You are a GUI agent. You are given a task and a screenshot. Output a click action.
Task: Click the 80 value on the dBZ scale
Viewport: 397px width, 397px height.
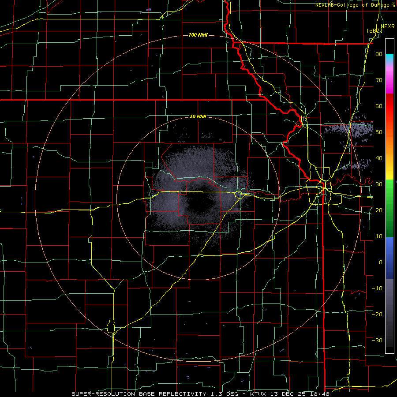(379, 54)
